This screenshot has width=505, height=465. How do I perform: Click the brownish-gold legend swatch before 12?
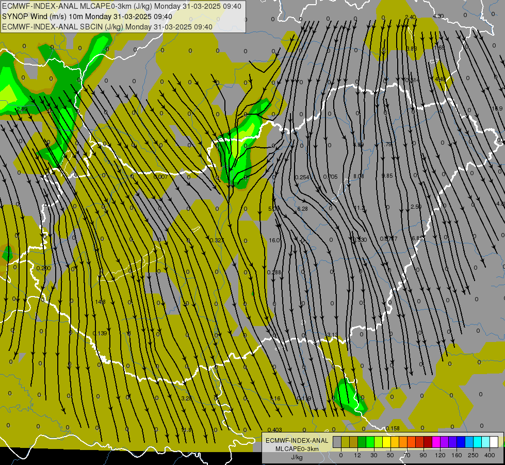[354, 442]
